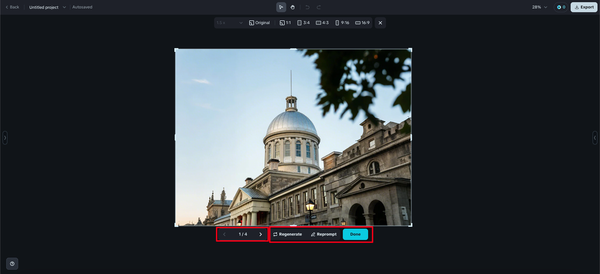Confirm the result with Done
This screenshot has height=274, width=600.
pyautogui.click(x=355, y=234)
